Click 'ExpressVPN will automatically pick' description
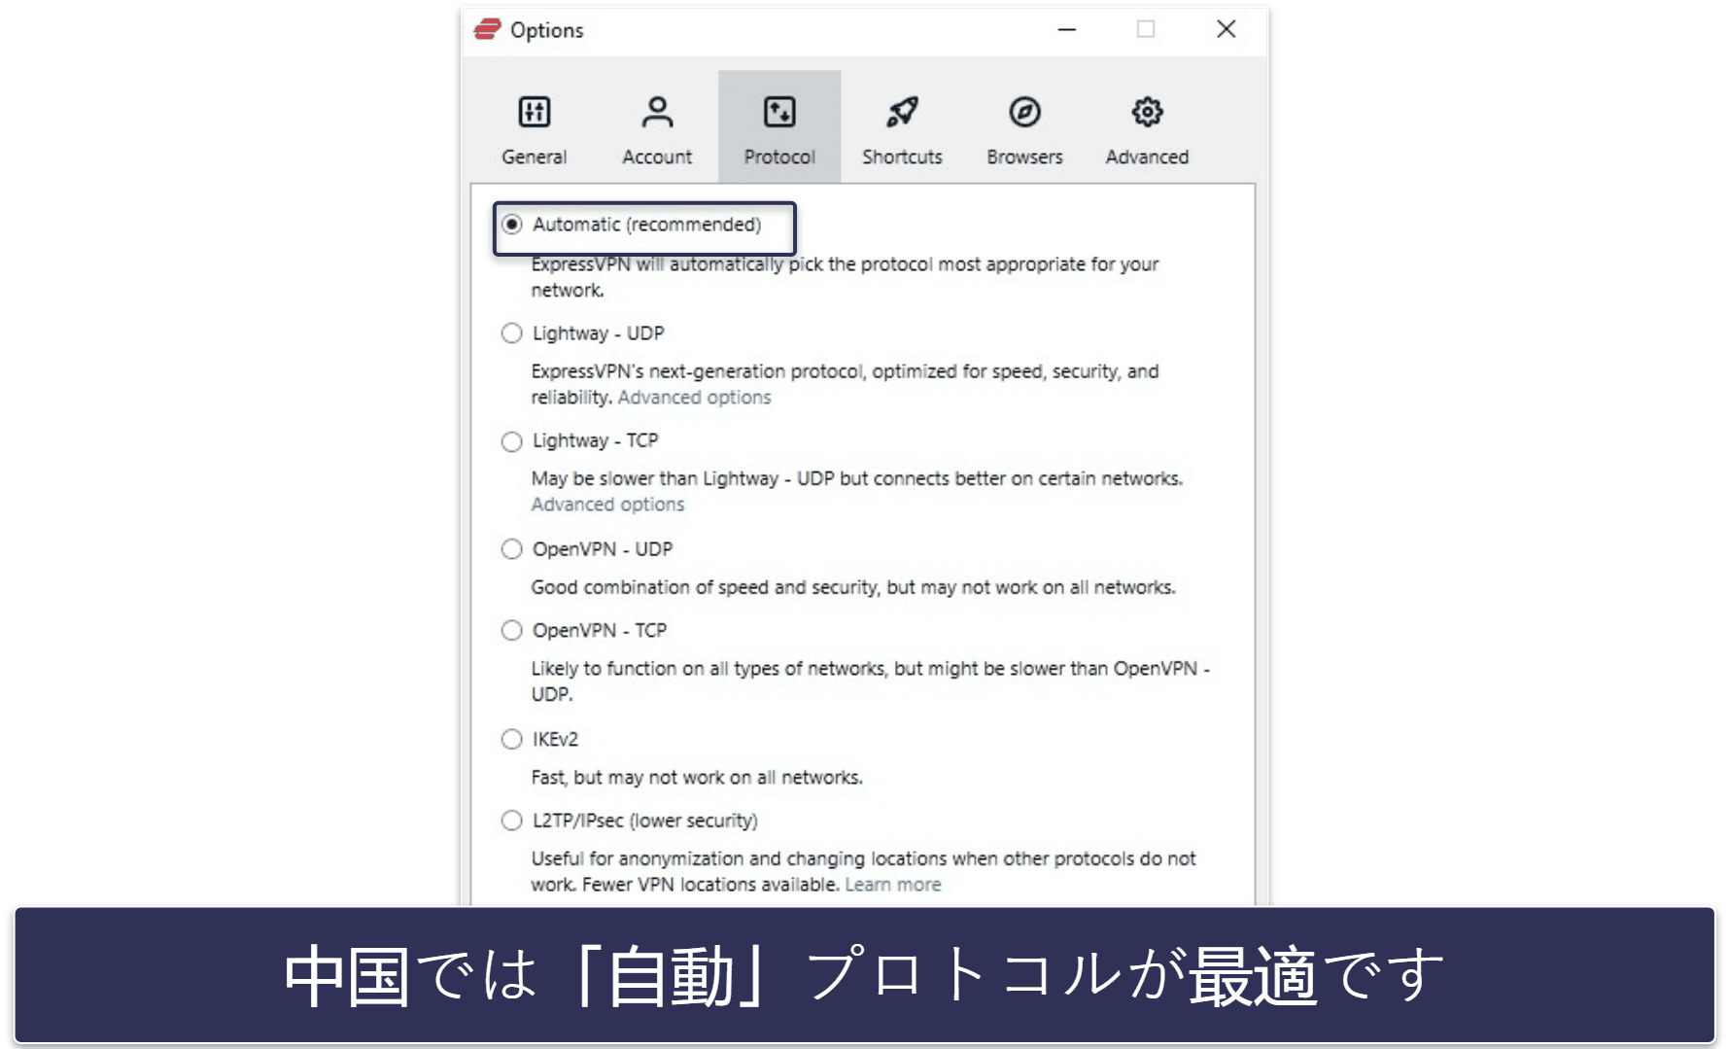This screenshot has width=1728, height=1049. pyautogui.click(x=845, y=277)
